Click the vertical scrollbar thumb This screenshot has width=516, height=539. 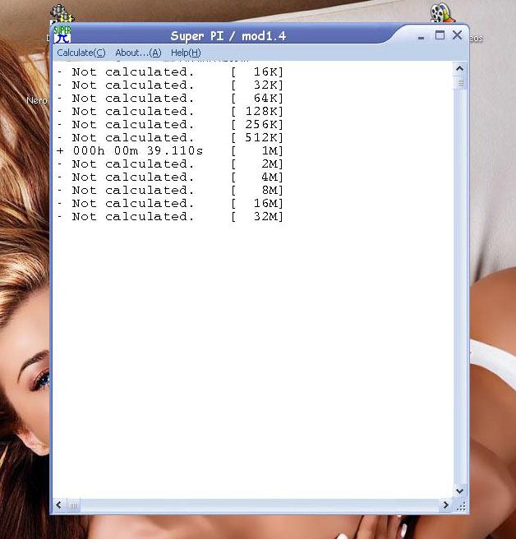(460, 82)
